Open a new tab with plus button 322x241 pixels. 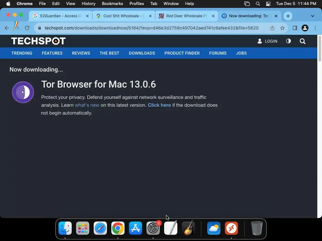pyautogui.click(x=288, y=16)
